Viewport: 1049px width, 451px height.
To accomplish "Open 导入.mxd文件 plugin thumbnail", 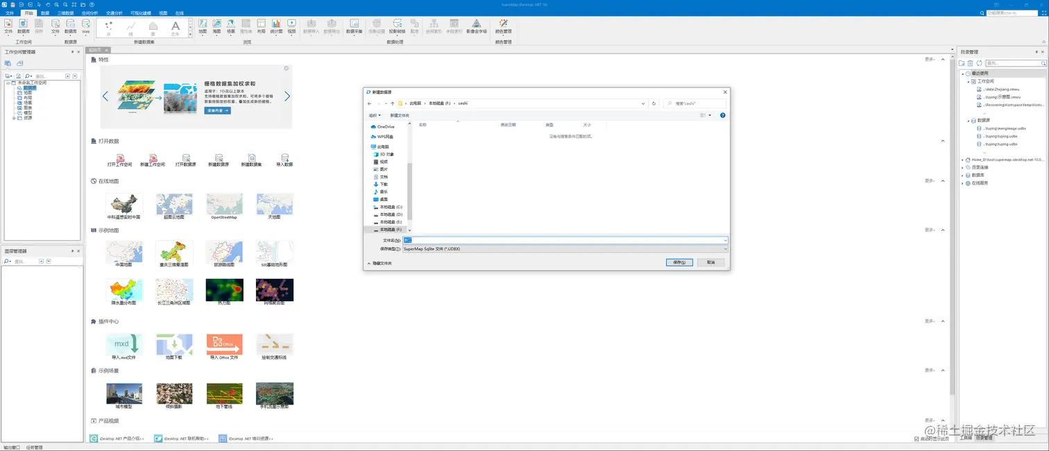I will (x=124, y=346).
